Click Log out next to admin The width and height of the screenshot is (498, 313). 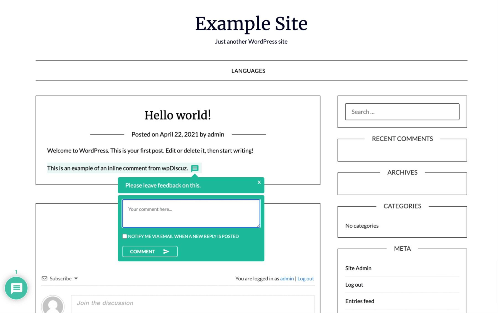305,278
